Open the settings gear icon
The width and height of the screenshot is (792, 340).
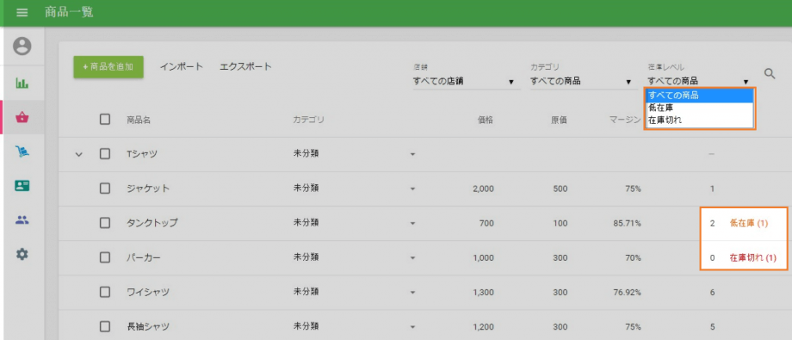tap(22, 254)
